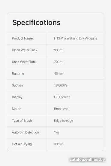The image size is (111, 166).
Task: Click the 700ml value
Action: 58,62
